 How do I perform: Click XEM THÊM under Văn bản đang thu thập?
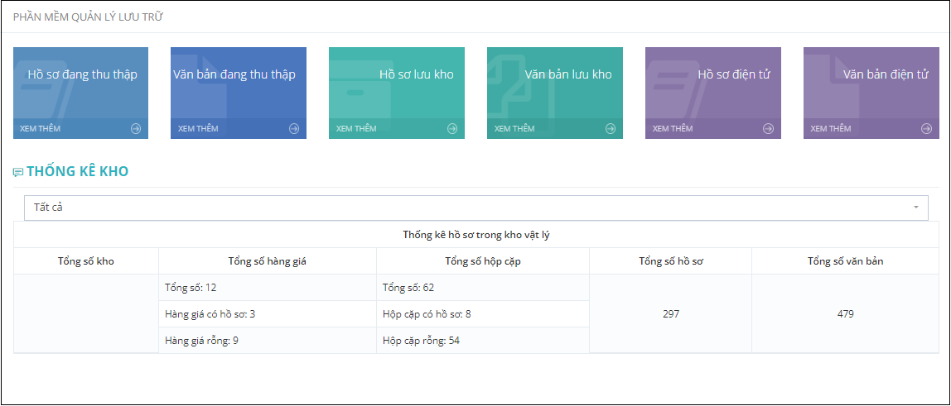tap(198, 128)
